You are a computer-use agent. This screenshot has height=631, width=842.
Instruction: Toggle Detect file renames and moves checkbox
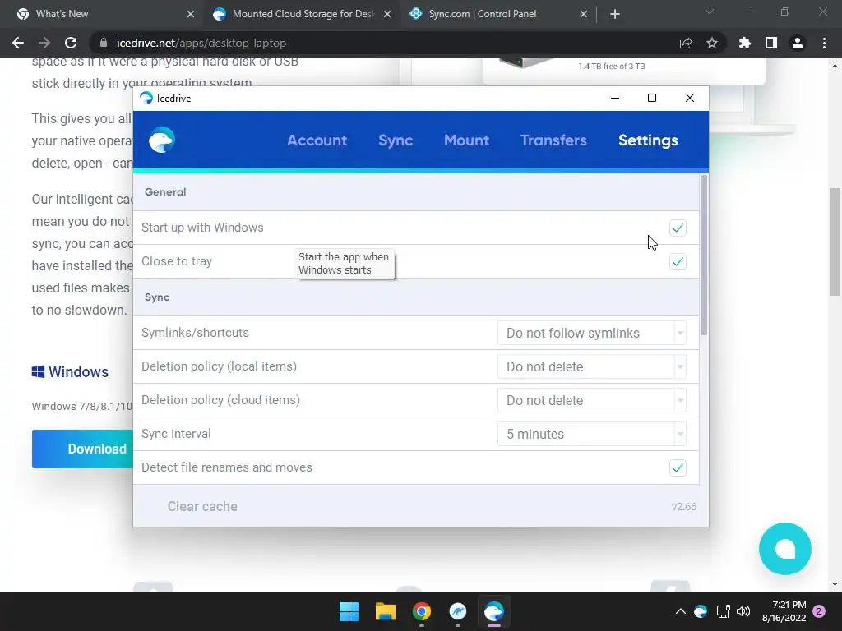tap(678, 467)
